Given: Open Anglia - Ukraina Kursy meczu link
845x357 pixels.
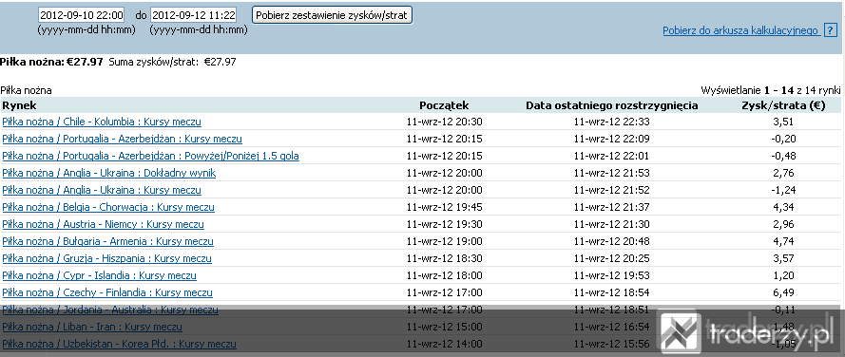Looking at the screenshot, I should coord(102,190).
